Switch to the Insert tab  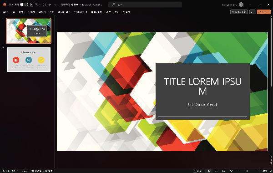tap(21, 12)
